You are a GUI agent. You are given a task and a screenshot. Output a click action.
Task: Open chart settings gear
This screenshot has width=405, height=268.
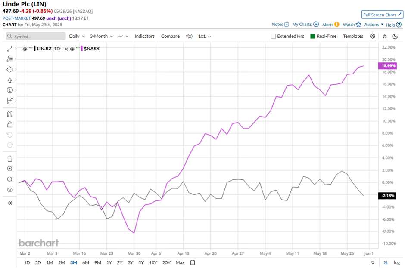[x=372, y=36]
